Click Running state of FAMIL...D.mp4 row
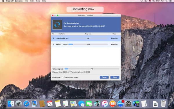Viewport: 174px width, 109px height. point(114,44)
